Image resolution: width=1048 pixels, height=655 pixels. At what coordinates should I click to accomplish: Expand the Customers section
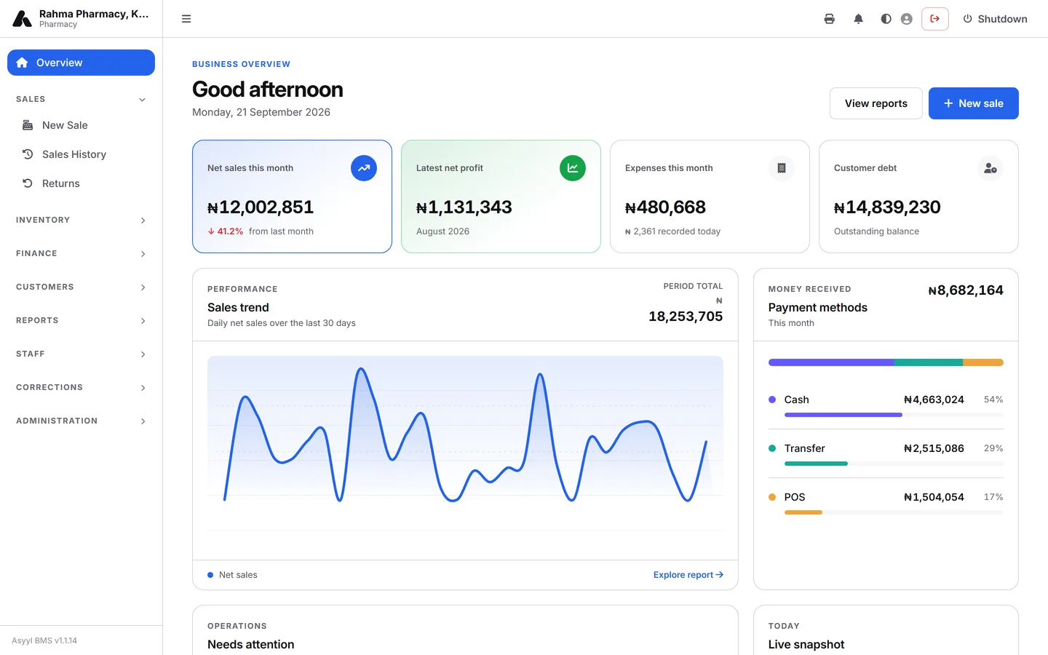[x=81, y=287]
